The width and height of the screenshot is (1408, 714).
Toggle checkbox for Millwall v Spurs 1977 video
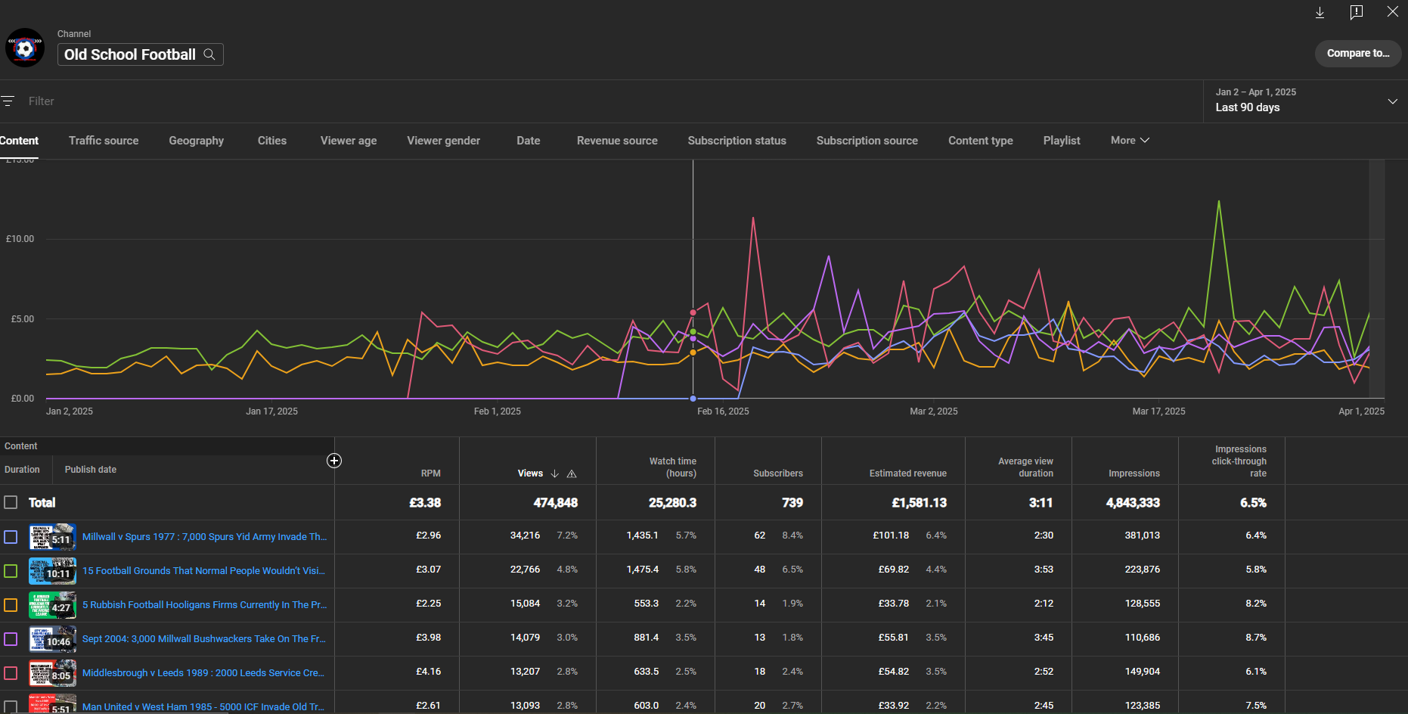[x=11, y=537]
